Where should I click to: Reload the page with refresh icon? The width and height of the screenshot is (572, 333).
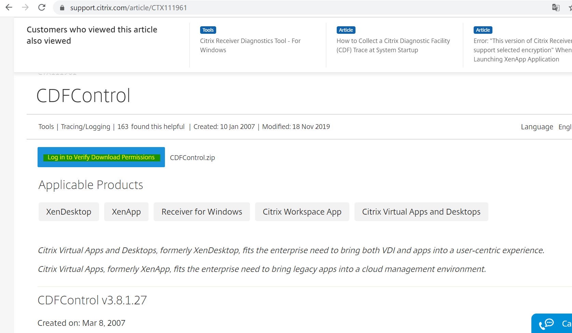pyautogui.click(x=42, y=8)
